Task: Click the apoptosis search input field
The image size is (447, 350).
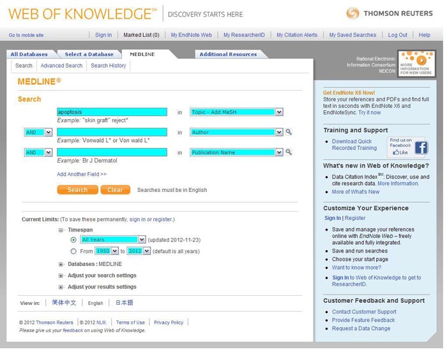Action: point(112,112)
